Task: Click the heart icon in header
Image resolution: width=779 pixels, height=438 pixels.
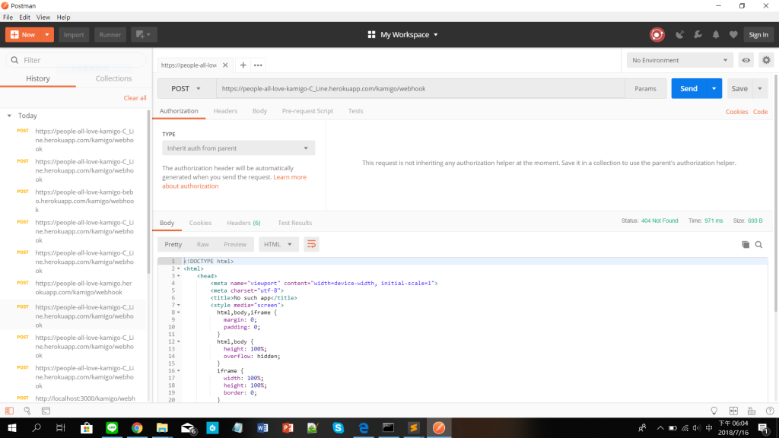Action: tap(733, 35)
